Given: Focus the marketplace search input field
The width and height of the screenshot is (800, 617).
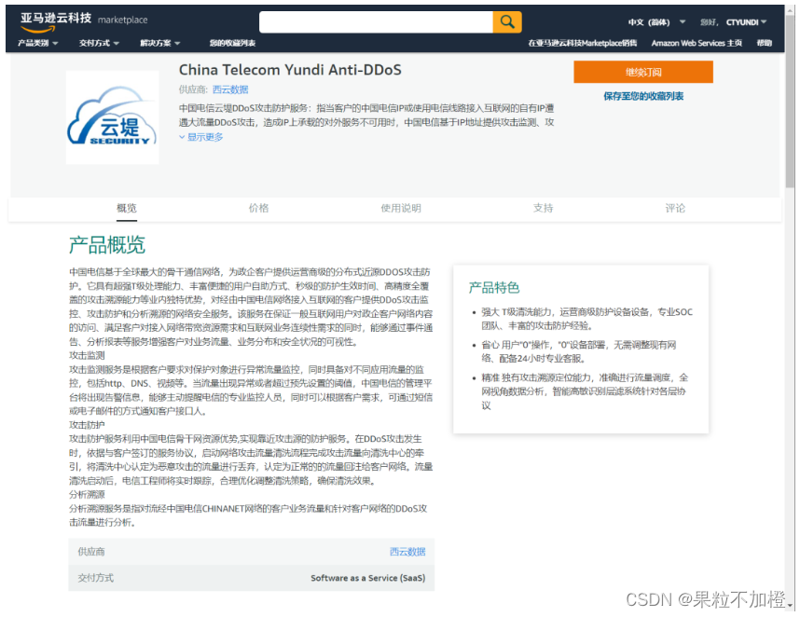Looking at the screenshot, I should tap(376, 22).
